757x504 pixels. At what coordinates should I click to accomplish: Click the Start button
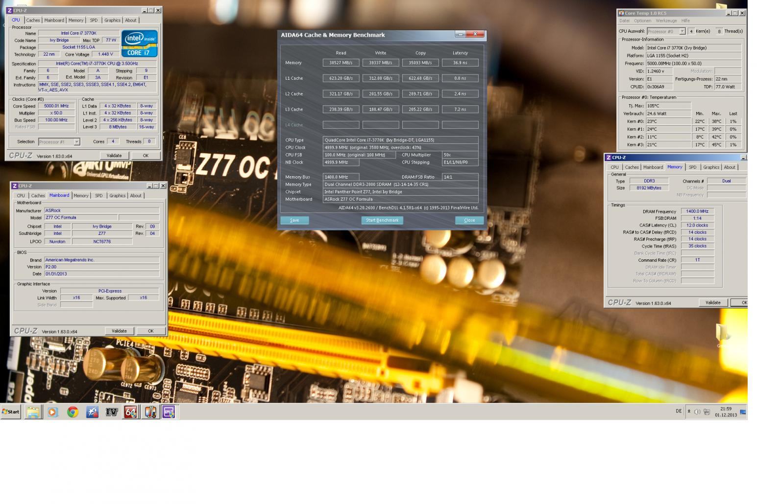click(11, 412)
